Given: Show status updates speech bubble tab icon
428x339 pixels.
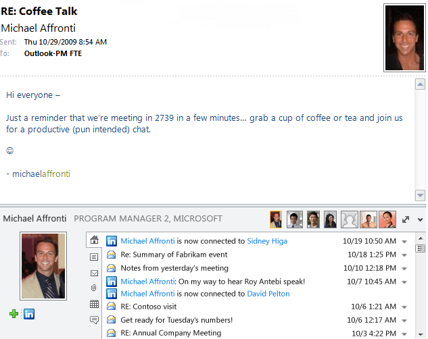Looking at the screenshot, I should [94, 319].
